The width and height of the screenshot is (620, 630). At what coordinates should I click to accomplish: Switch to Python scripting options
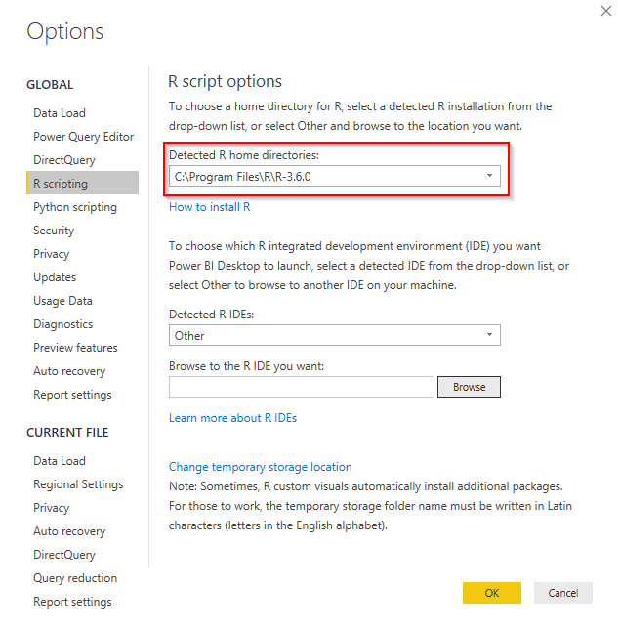pos(74,207)
